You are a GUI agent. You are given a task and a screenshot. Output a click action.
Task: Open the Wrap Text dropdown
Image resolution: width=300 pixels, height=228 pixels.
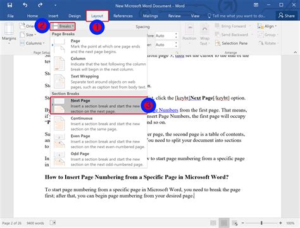[x=204, y=34]
